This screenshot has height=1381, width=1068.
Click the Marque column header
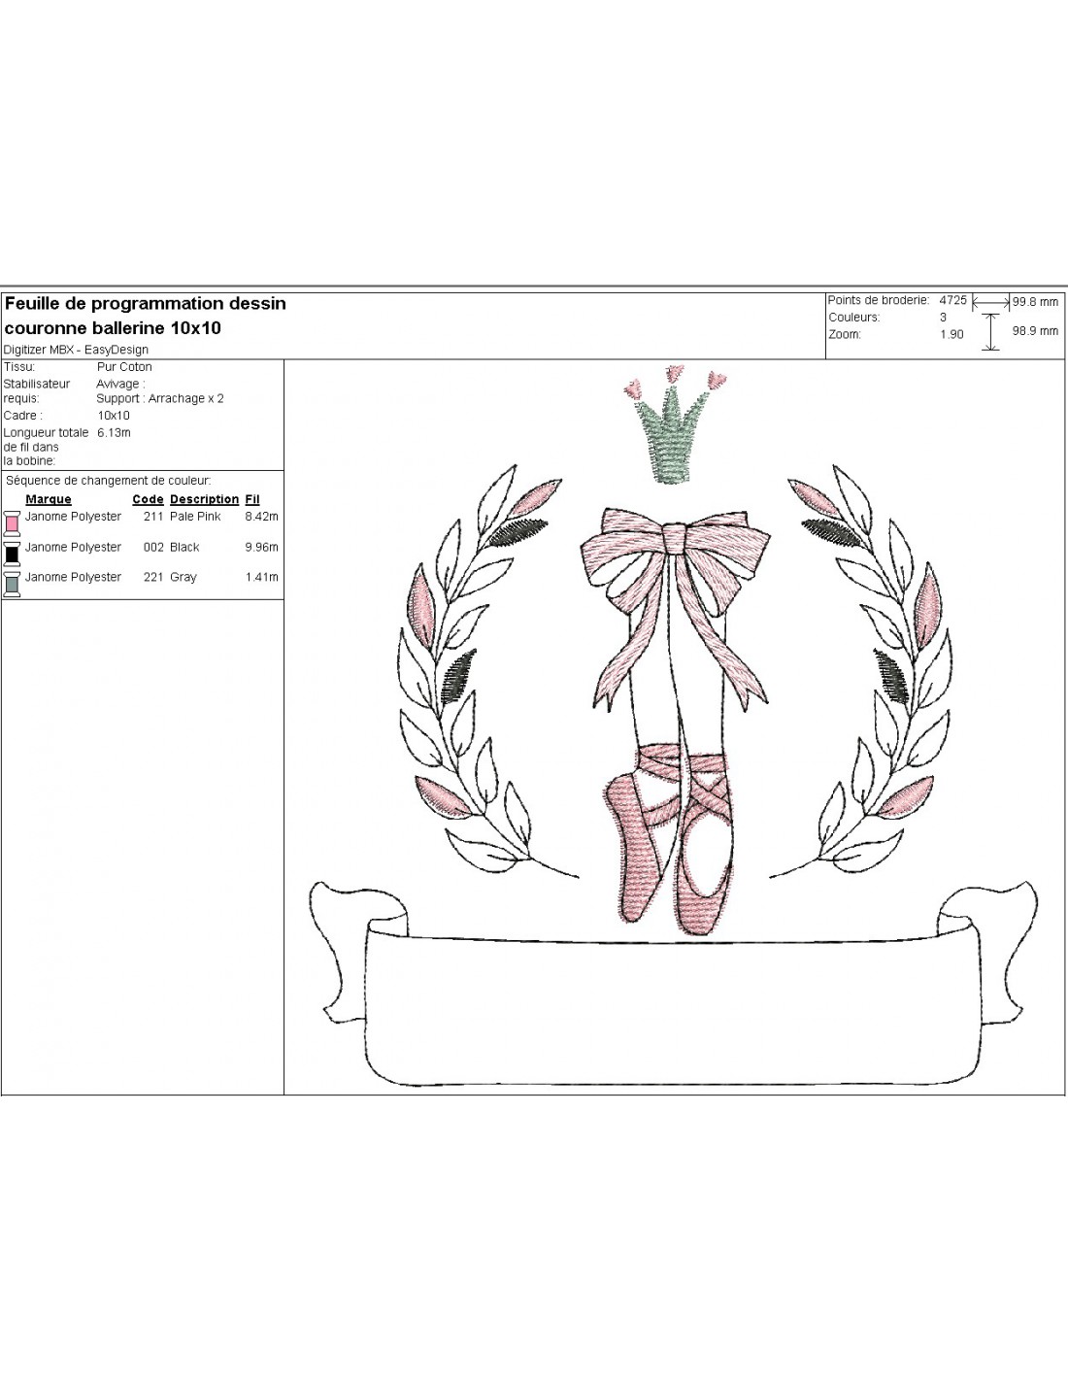click(x=49, y=499)
